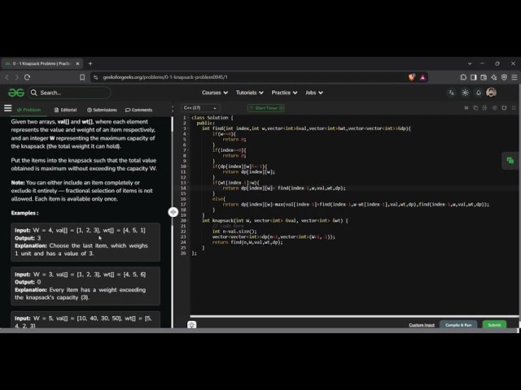Expand the Jobs dropdown
This screenshot has width=521, height=390.
click(x=314, y=93)
